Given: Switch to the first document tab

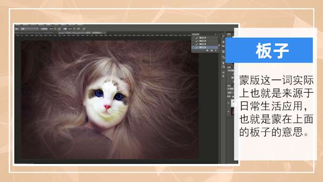Looking at the screenshot, I should click(x=35, y=33).
